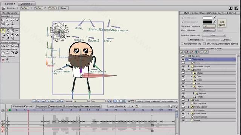Toggle visibility of Борода layer
Image resolution: width=241 pixels, height=135 pixels.
pos(183,93)
